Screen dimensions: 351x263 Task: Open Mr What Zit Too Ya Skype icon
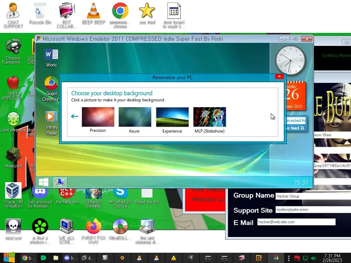120,198
